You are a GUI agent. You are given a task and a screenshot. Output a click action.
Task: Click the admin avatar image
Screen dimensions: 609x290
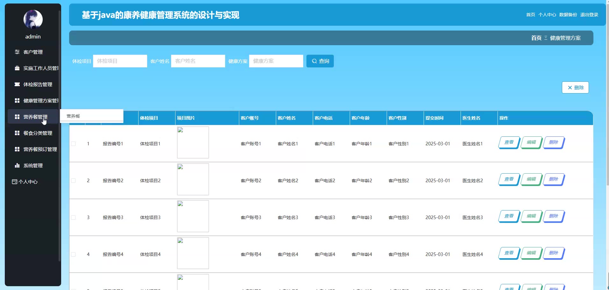33,19
